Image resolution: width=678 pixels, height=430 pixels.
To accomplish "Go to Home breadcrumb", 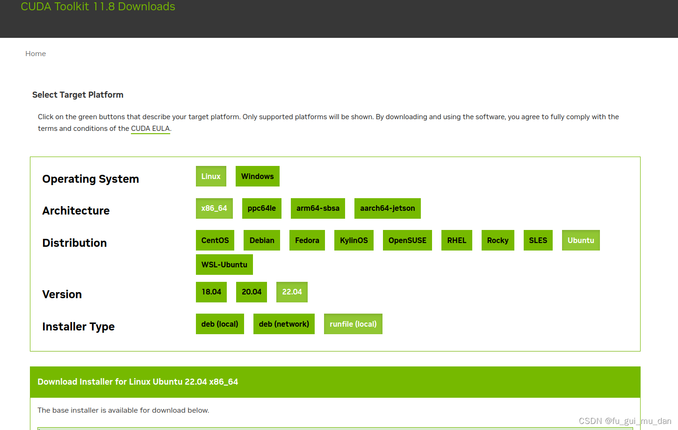I will tap(36, 54).
